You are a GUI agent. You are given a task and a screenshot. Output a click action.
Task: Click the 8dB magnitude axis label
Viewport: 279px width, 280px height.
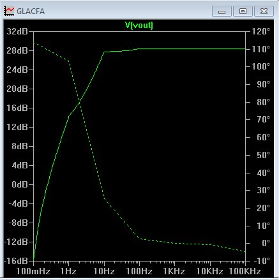pyautogui.click(x=20, y=146)
